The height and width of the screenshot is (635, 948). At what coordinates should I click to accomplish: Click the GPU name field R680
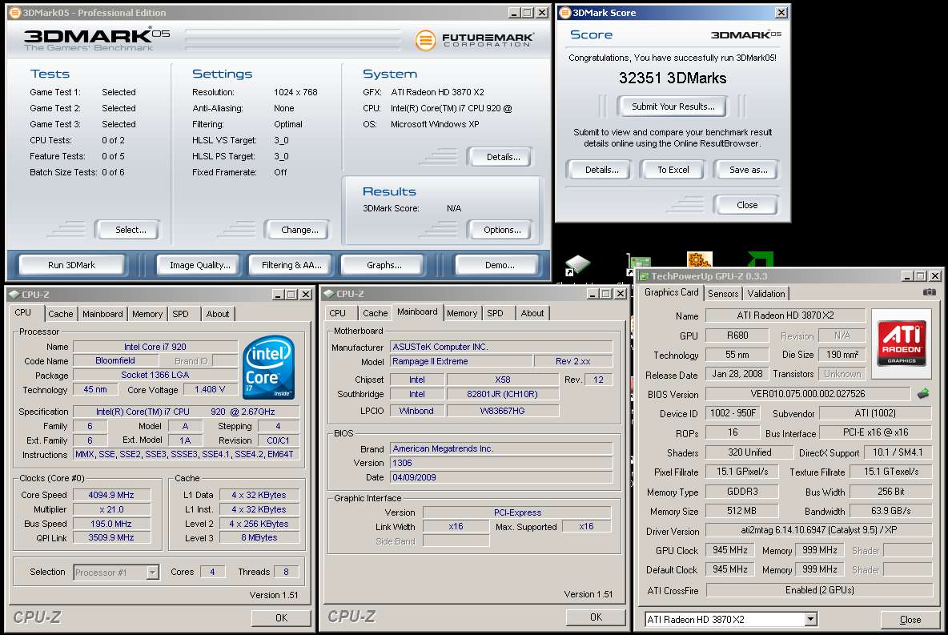tap(737, 336)
